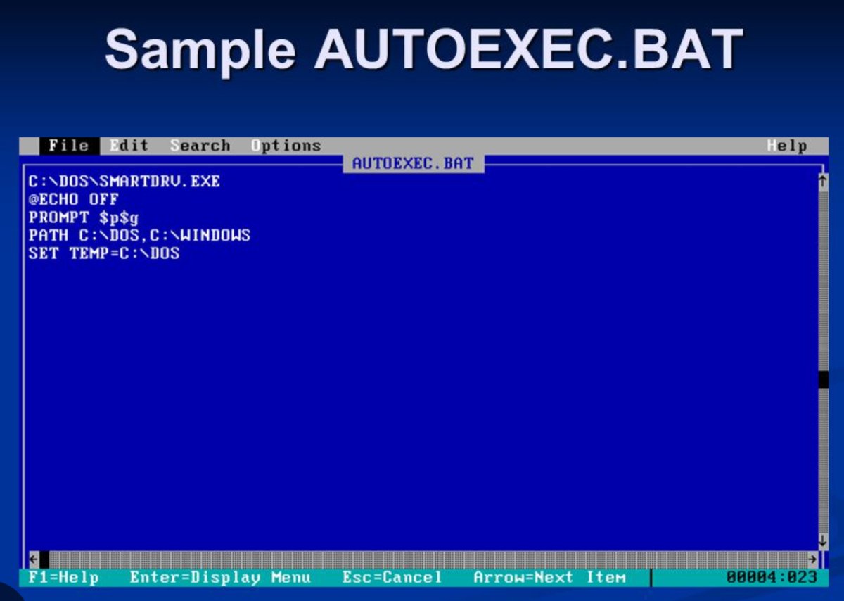Image resolution: width=844 pixels, height=601 pixels.
Task: Click the @ECHO OFF line
Action: pos(74,200)
